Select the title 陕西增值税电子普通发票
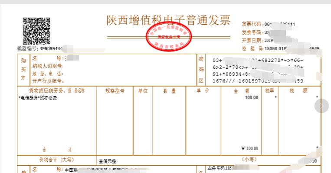Viewport: 331px width, 173px height. pyautogui.click(x=168, y=20)
